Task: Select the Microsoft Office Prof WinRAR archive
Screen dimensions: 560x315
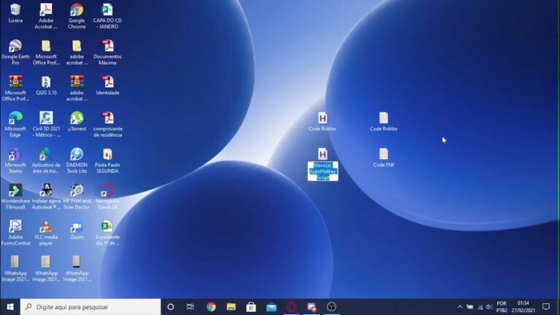Action: point(15,82)
